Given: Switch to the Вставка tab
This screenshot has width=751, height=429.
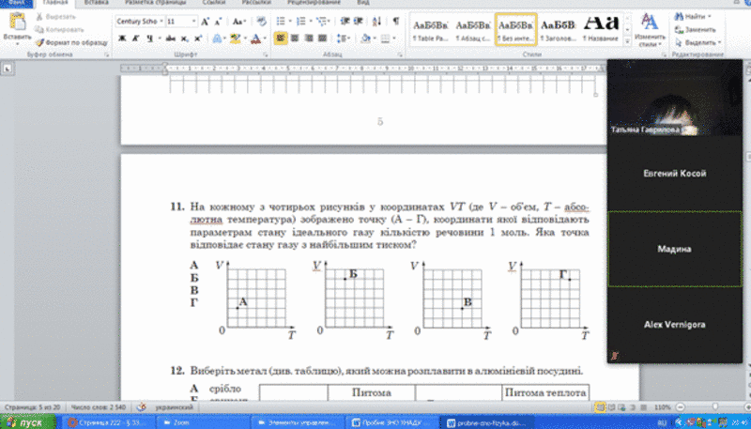Looking at the screenshot, I should [96, 3].
